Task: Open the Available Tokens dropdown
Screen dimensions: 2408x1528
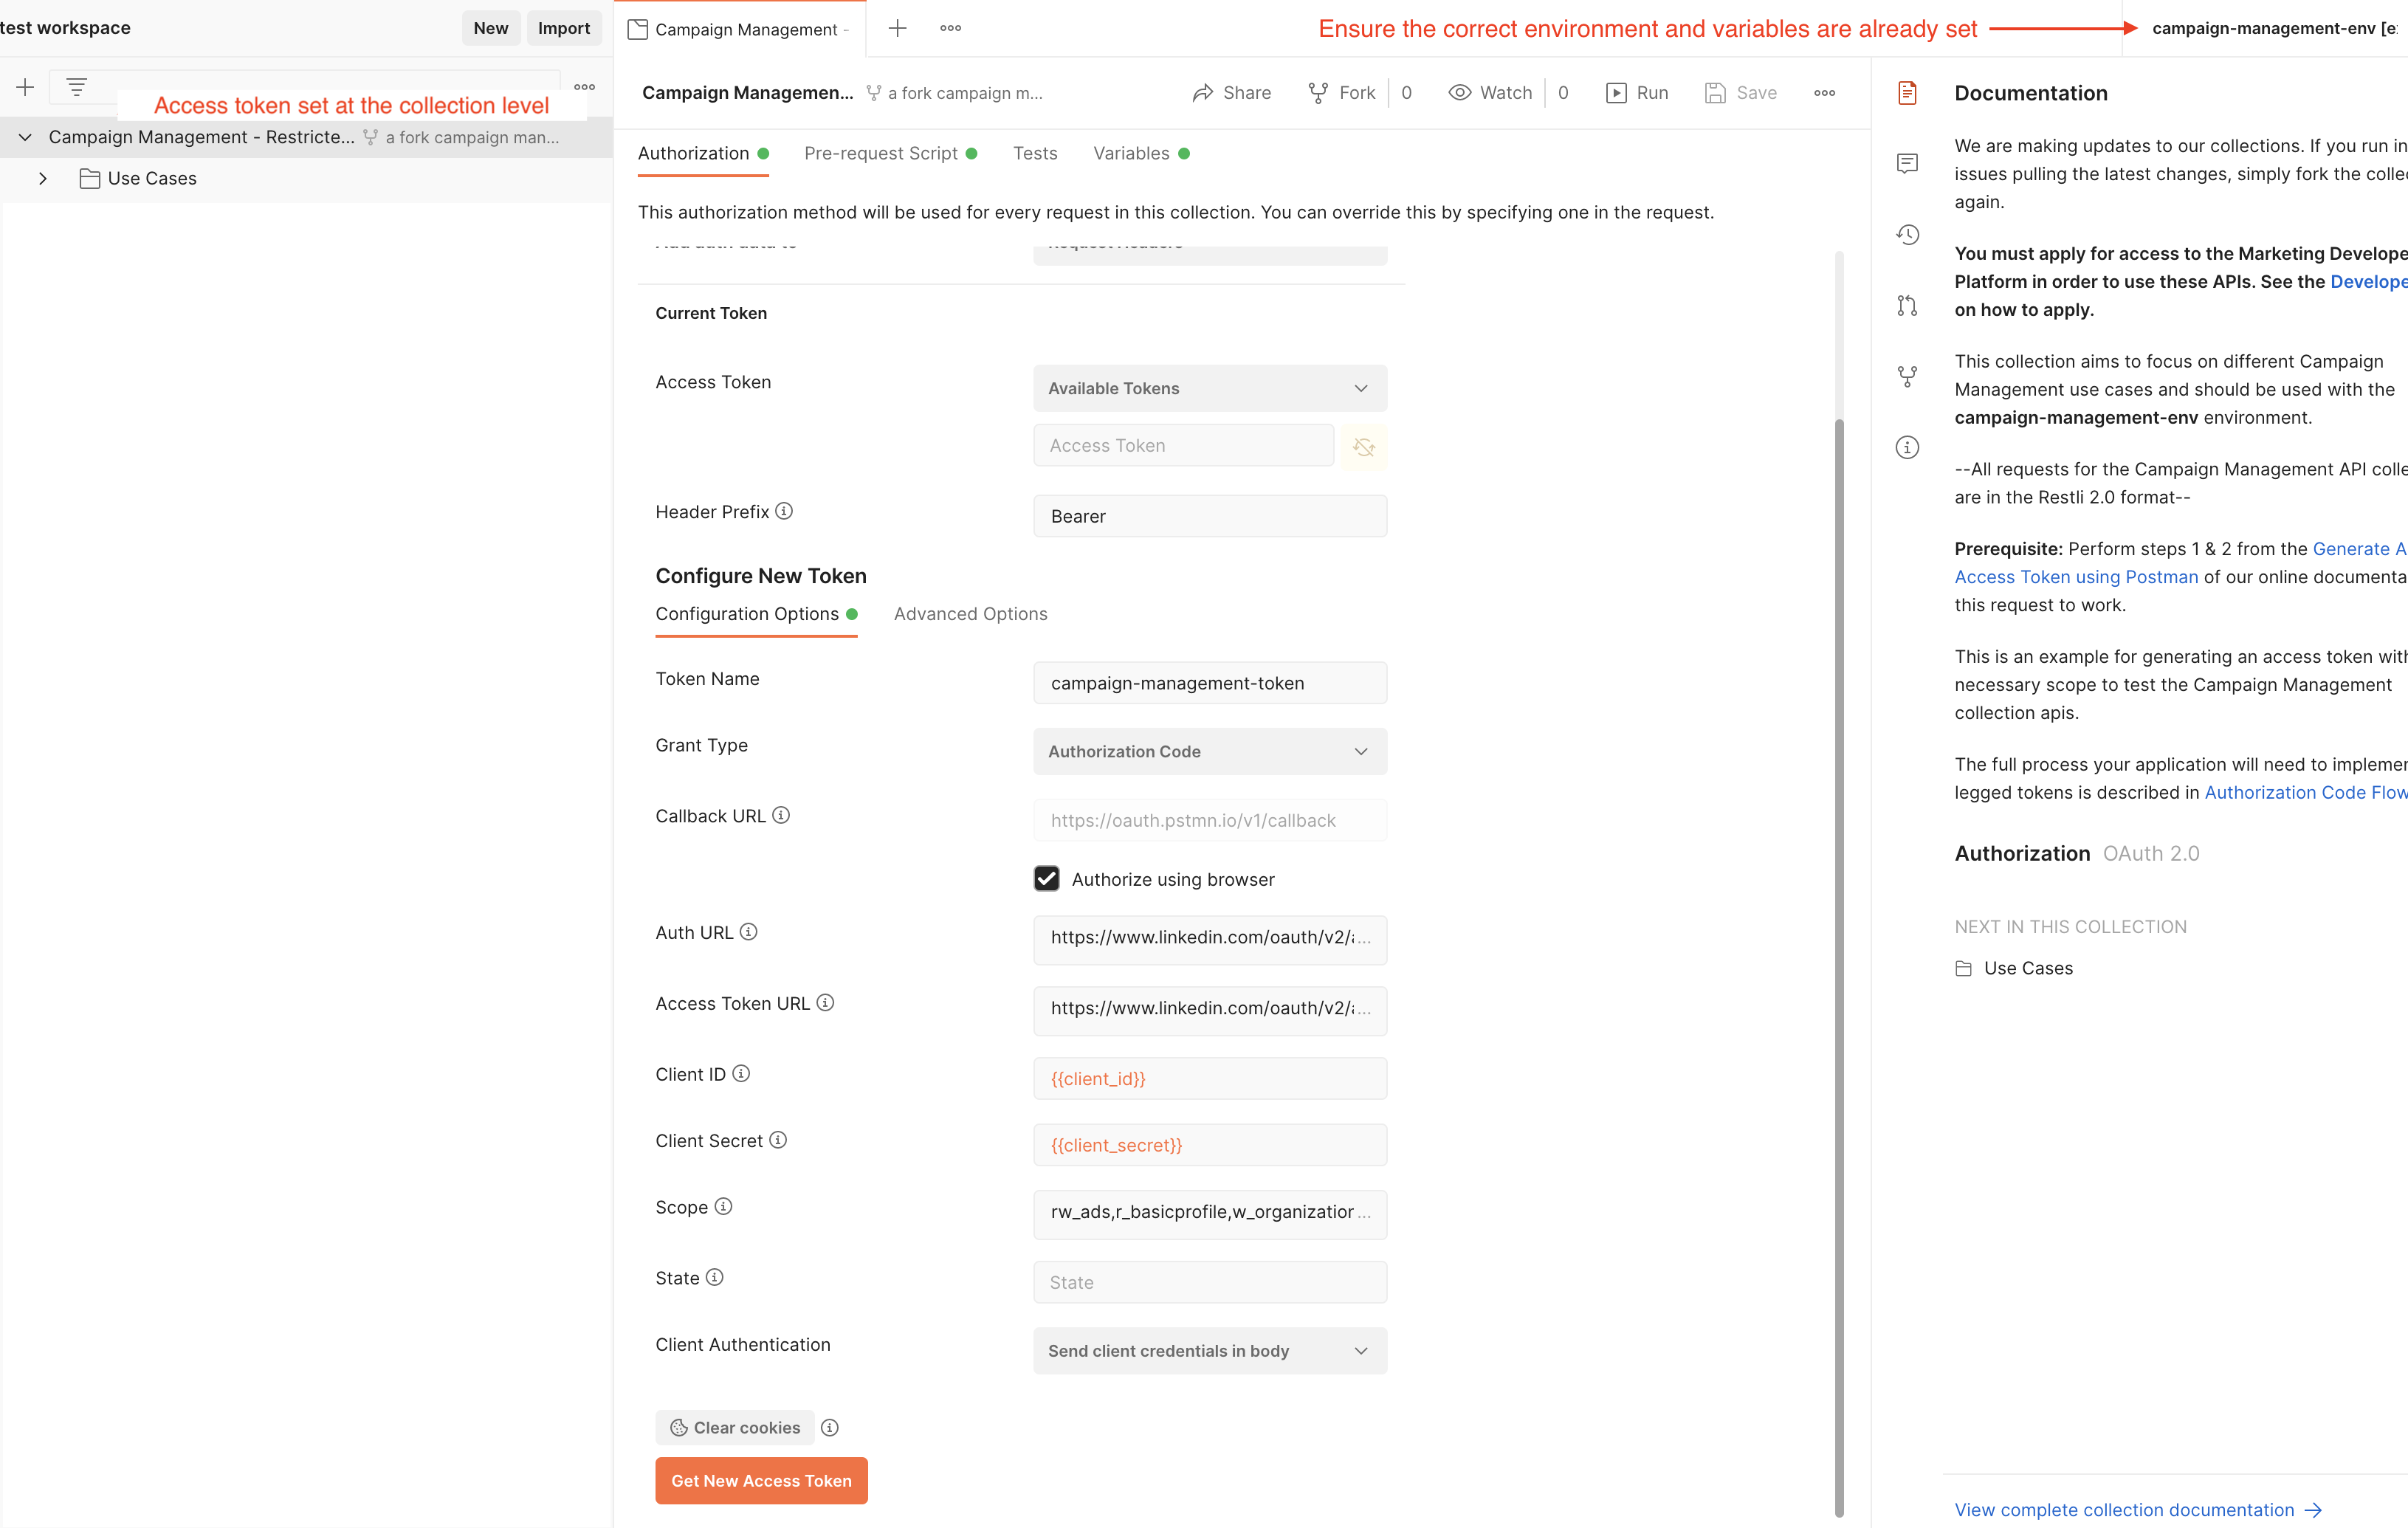Action: (x=1209, y=388)
